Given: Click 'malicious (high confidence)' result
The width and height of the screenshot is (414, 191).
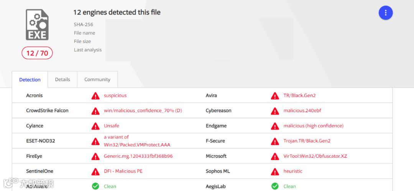Looking at the screenshot, I should tap(314, 126).
